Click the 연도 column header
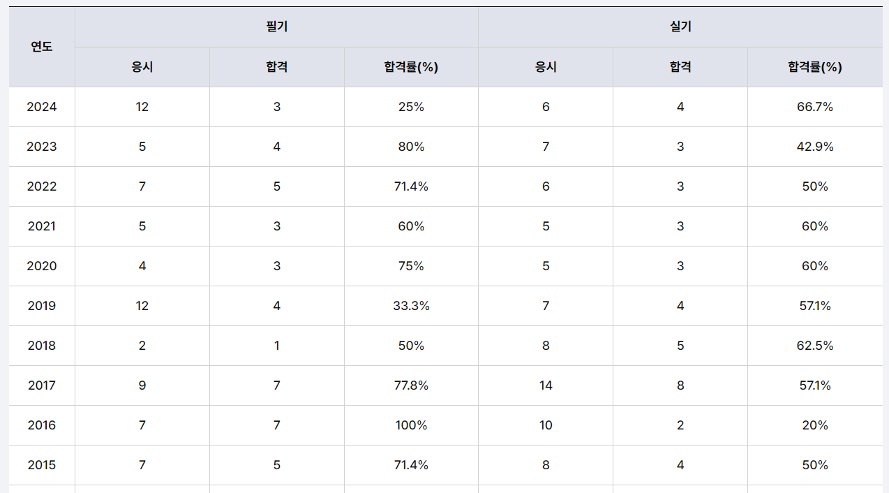Image resolution: width=889 pixels, height=493 pixels. [42, 47]
